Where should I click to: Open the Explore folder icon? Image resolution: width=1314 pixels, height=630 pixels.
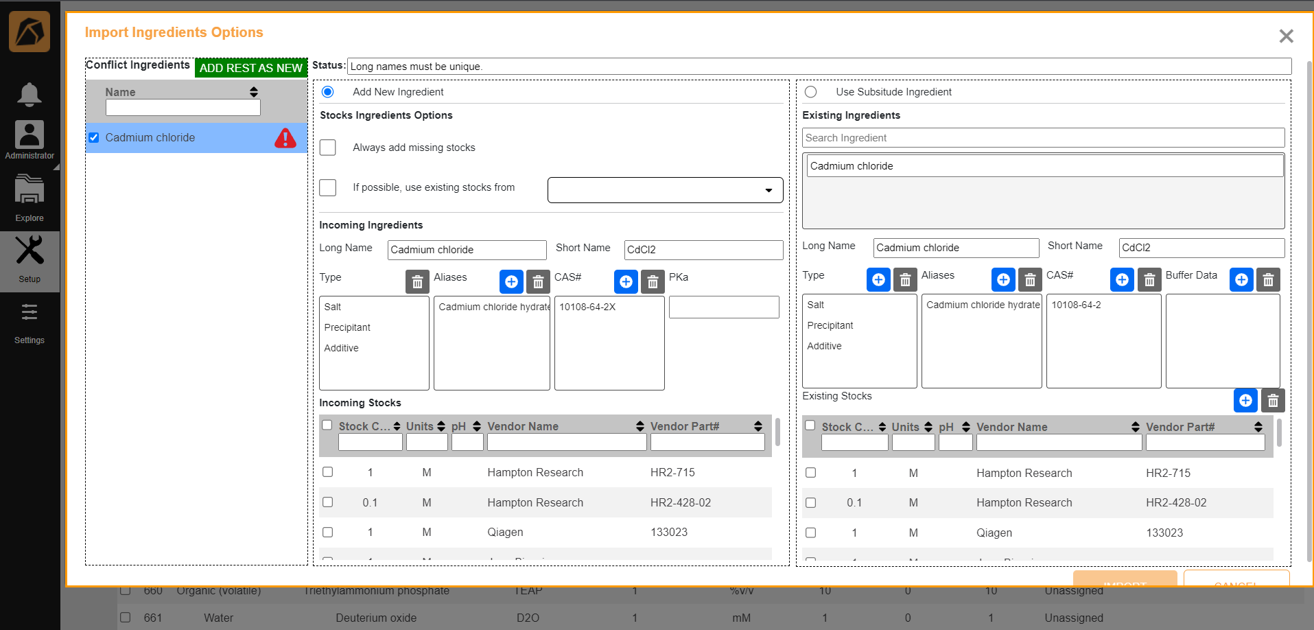point(30,189)
